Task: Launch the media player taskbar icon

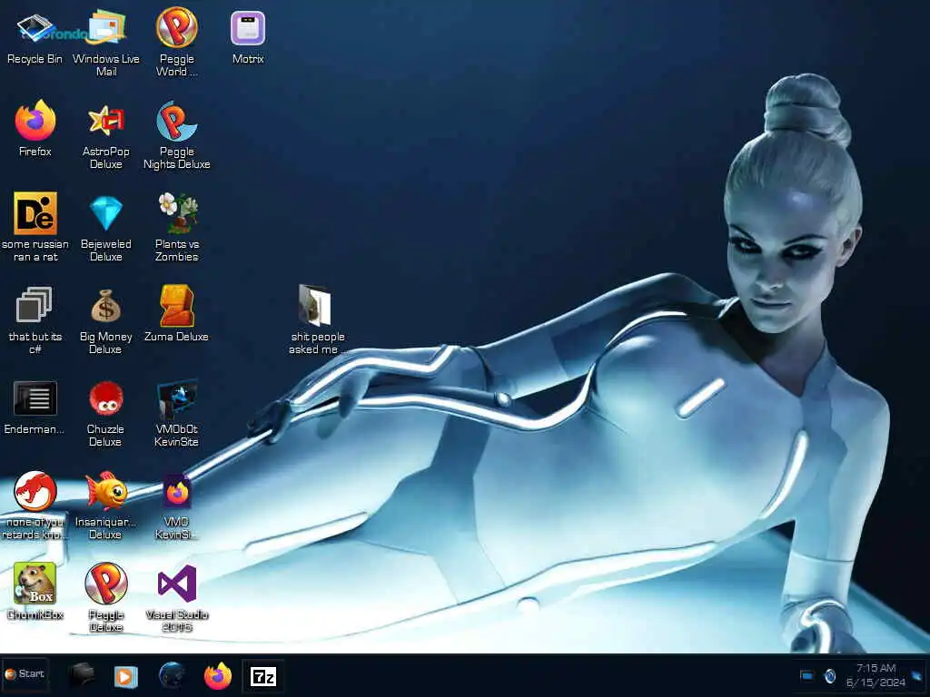Action: [125, 676]
